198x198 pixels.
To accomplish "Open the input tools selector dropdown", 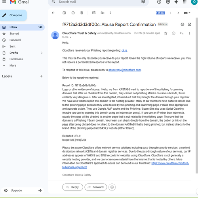I will point(187,13).
